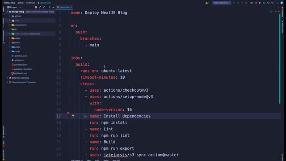The height and width of the screenshot is (161, 286).
Task: Click Expand All in Project panel
Action: (40, 7)
